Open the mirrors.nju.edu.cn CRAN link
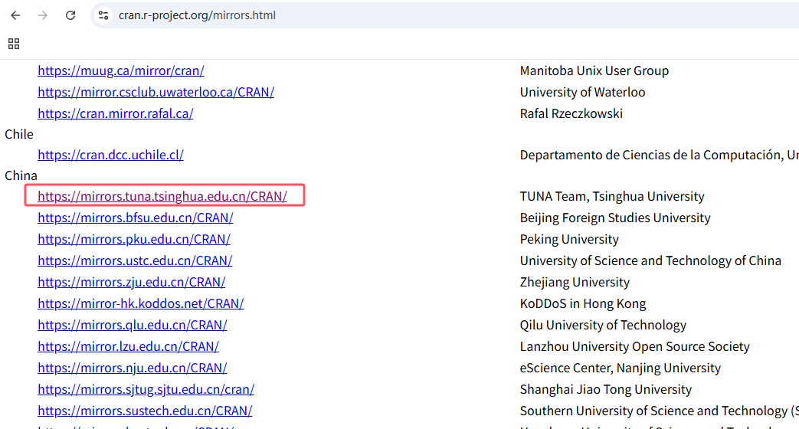Viewport: 799px width, 429px height. [133, 368]
